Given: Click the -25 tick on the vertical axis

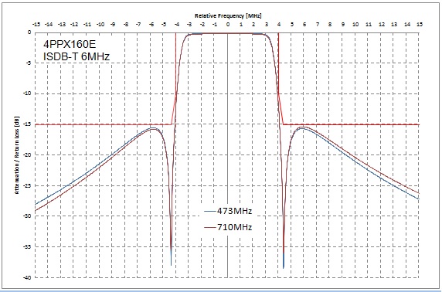Looking at the screenshot, I should (28, 185).
